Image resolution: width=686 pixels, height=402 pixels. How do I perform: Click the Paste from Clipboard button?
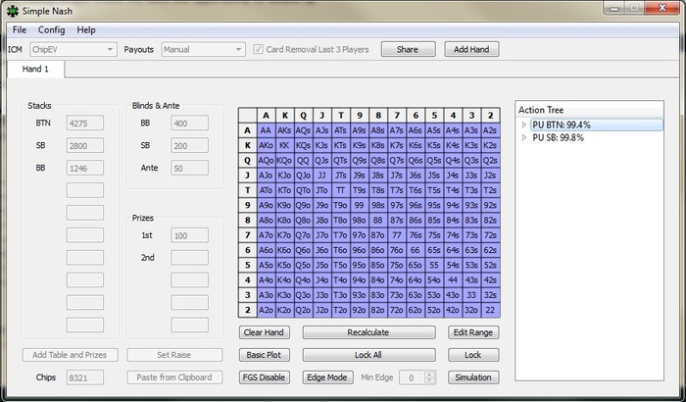pyautogui.click(x=174, y=377)
